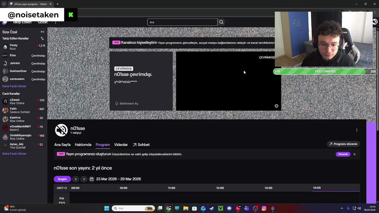Show more followed channels (Daha Fazla Göster)
The width and height of the screenshot is (379, 213).
(14, 86)
